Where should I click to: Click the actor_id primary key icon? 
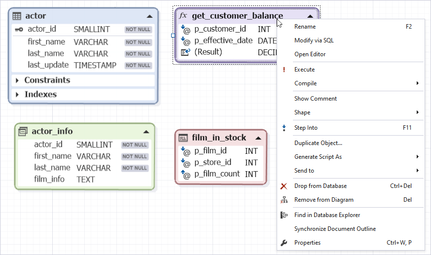pos(19,29)
